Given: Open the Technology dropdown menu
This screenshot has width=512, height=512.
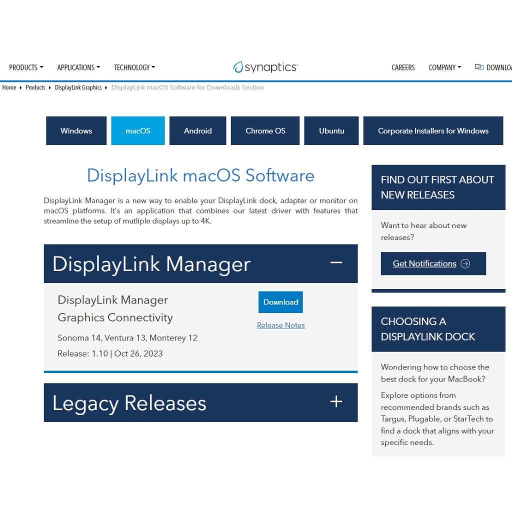Looking at the screenshot, I should point(134,67).
